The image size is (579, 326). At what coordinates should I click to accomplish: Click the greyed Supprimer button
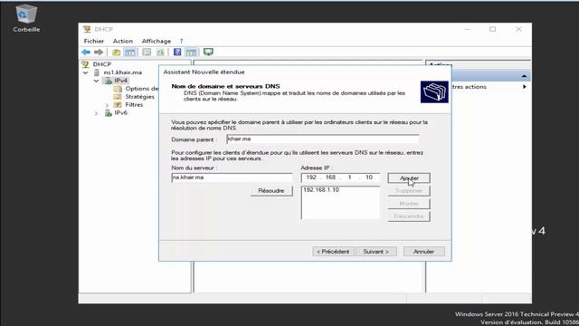point(409,191)
